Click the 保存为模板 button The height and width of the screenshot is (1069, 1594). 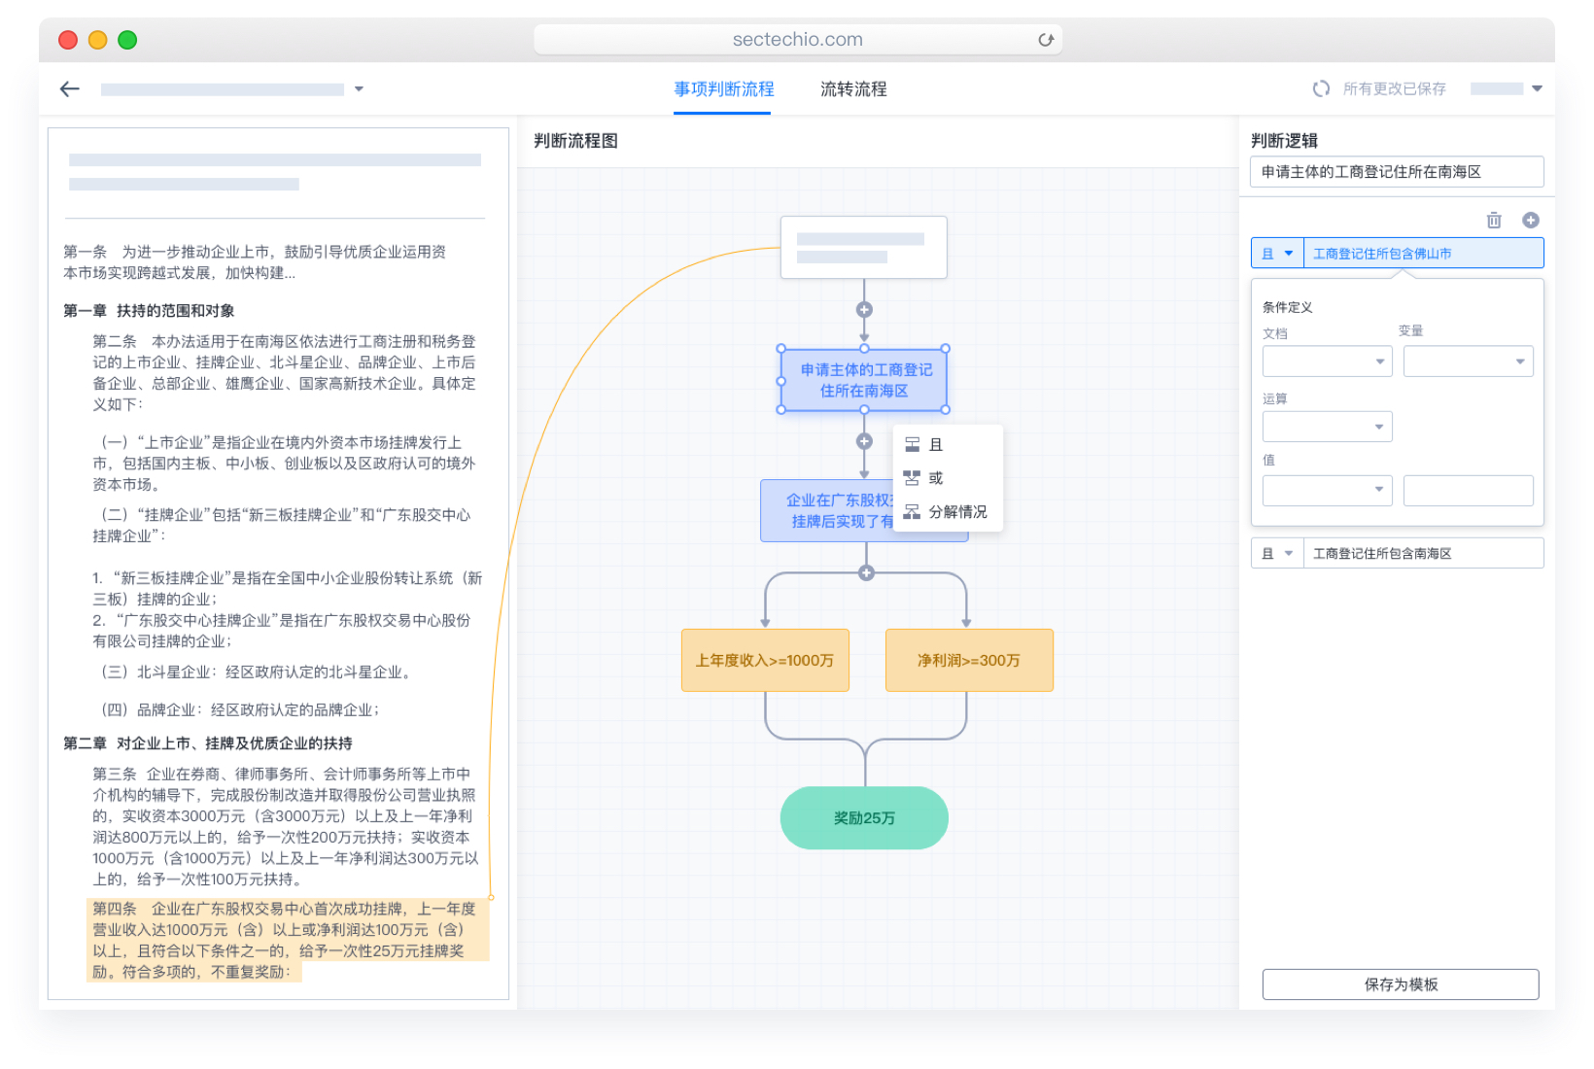[1400, 984]
